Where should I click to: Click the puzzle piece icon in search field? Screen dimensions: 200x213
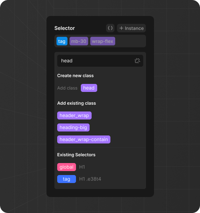click(x=137, y=61)
